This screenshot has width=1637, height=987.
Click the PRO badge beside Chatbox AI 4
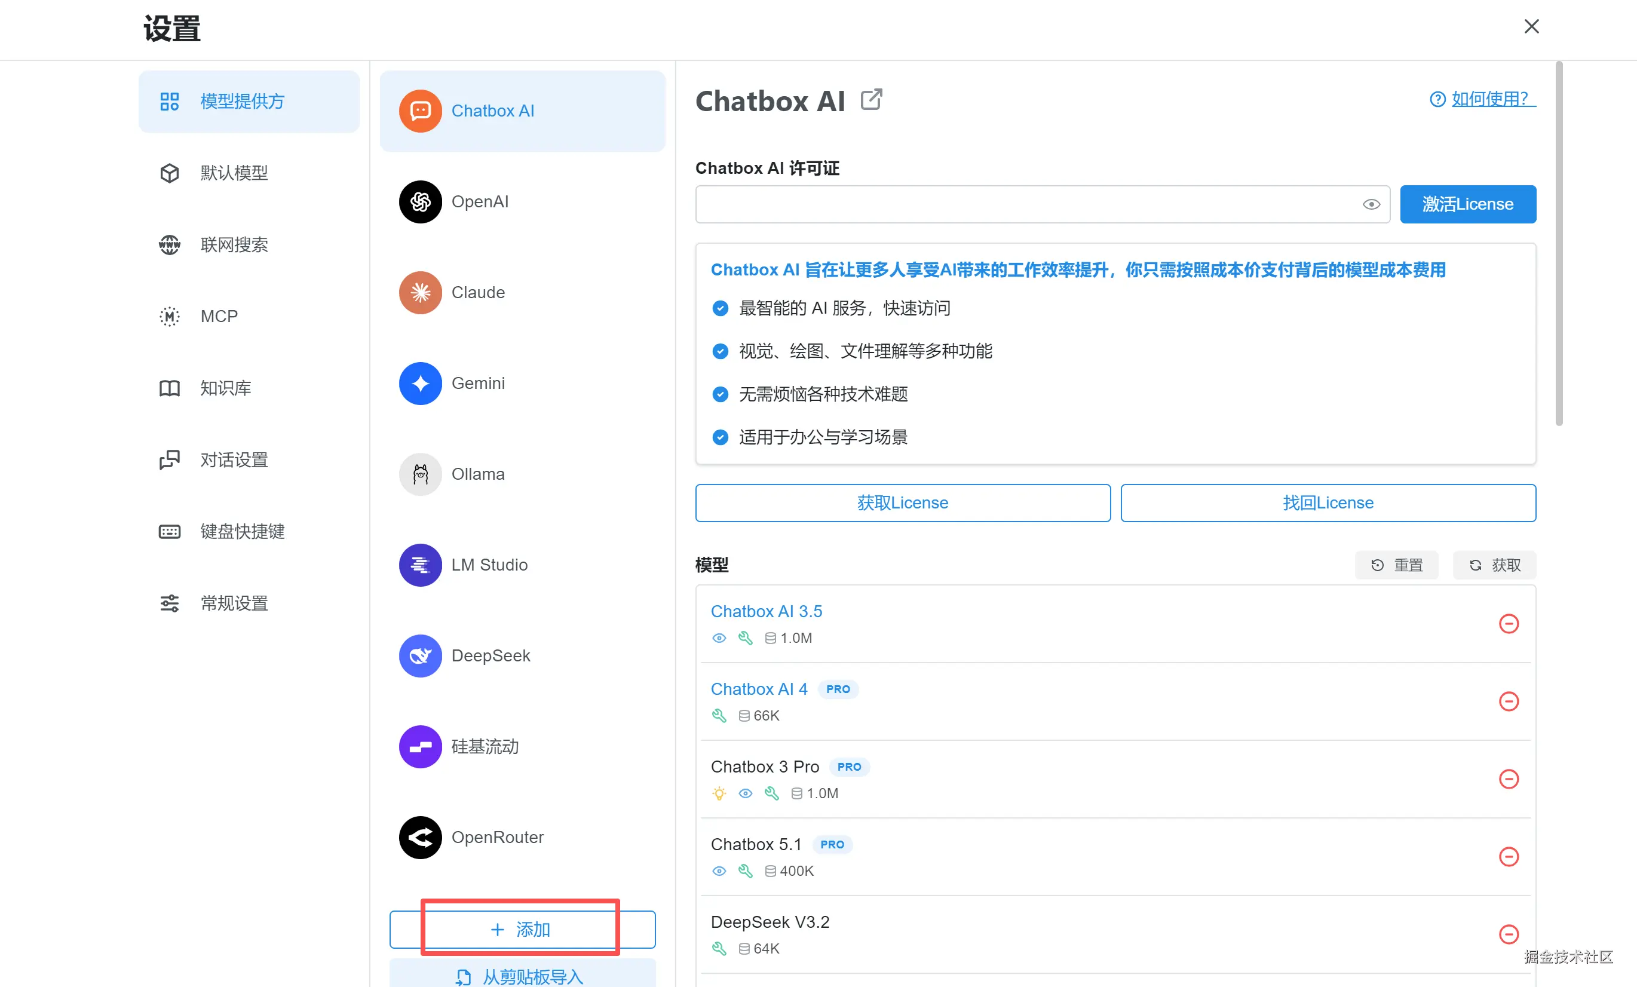(x=838, y=689)
